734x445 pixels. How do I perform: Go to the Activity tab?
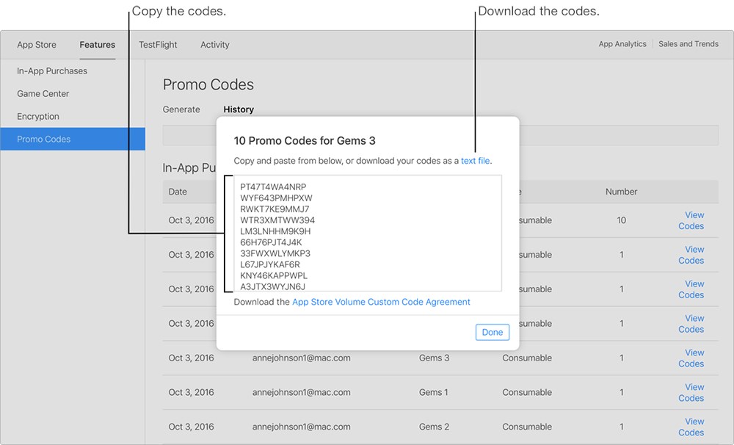(215, 45)
